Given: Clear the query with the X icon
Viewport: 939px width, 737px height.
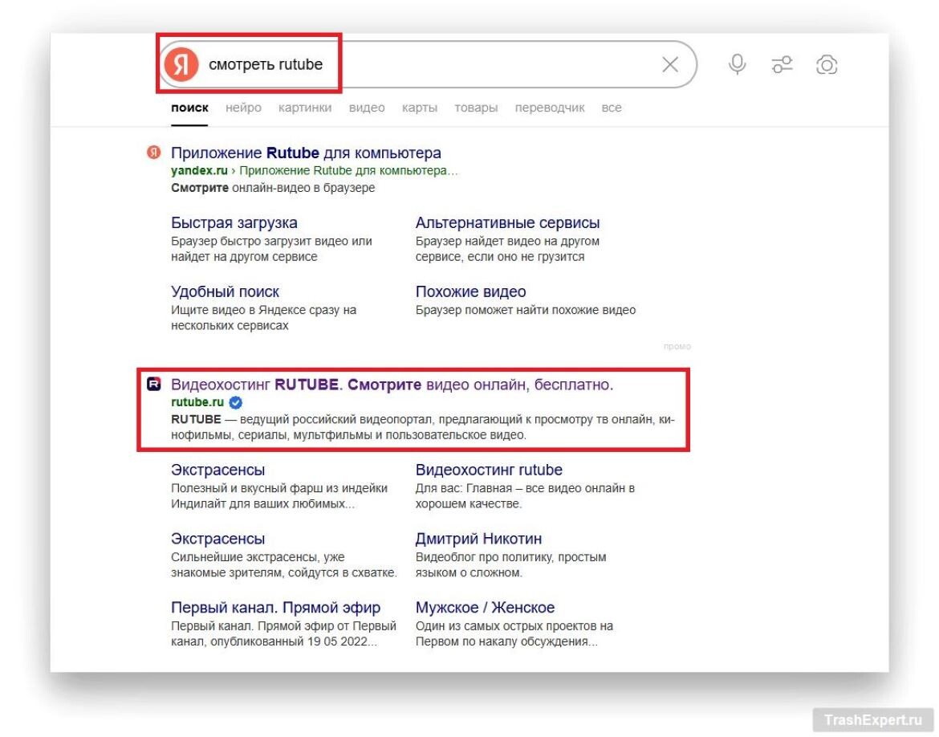Looking at the screenshot, I should [670, 64].
